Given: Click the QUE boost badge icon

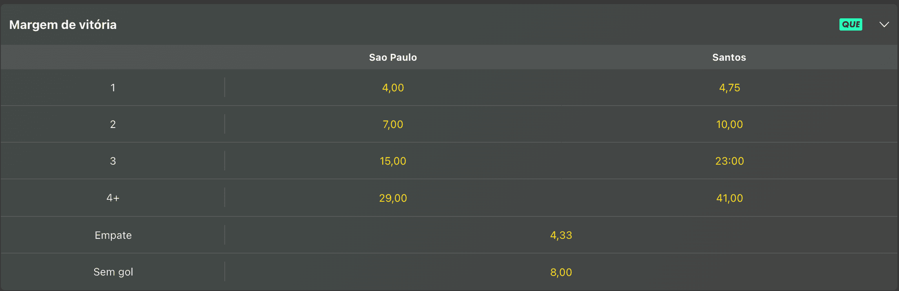Looking at the screenshot, I should (850, 24).
